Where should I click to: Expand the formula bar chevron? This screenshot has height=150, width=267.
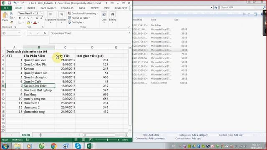[x=129, y=33]
